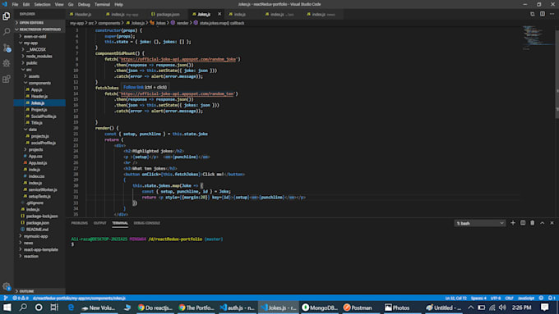Change language mode JavaScript in status bar
The width and height of the screenshot is (559, 314).
click(526, 298)
